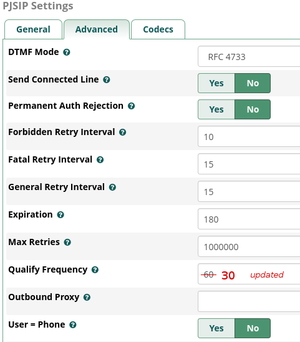Enable Permanent Auth Rejection with Yes
Screen dimensions: 300x342
tap(216, 109)
